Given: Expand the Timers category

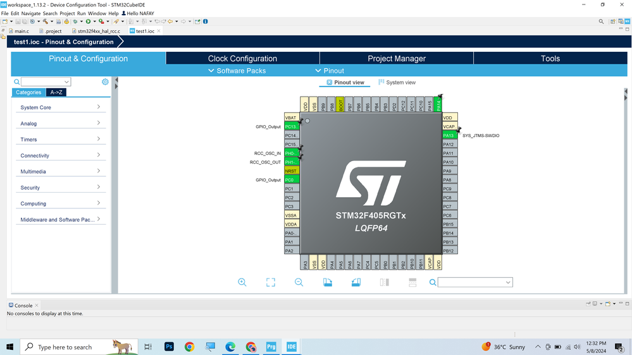Looking at the screenshot, I should pos(61,140).
